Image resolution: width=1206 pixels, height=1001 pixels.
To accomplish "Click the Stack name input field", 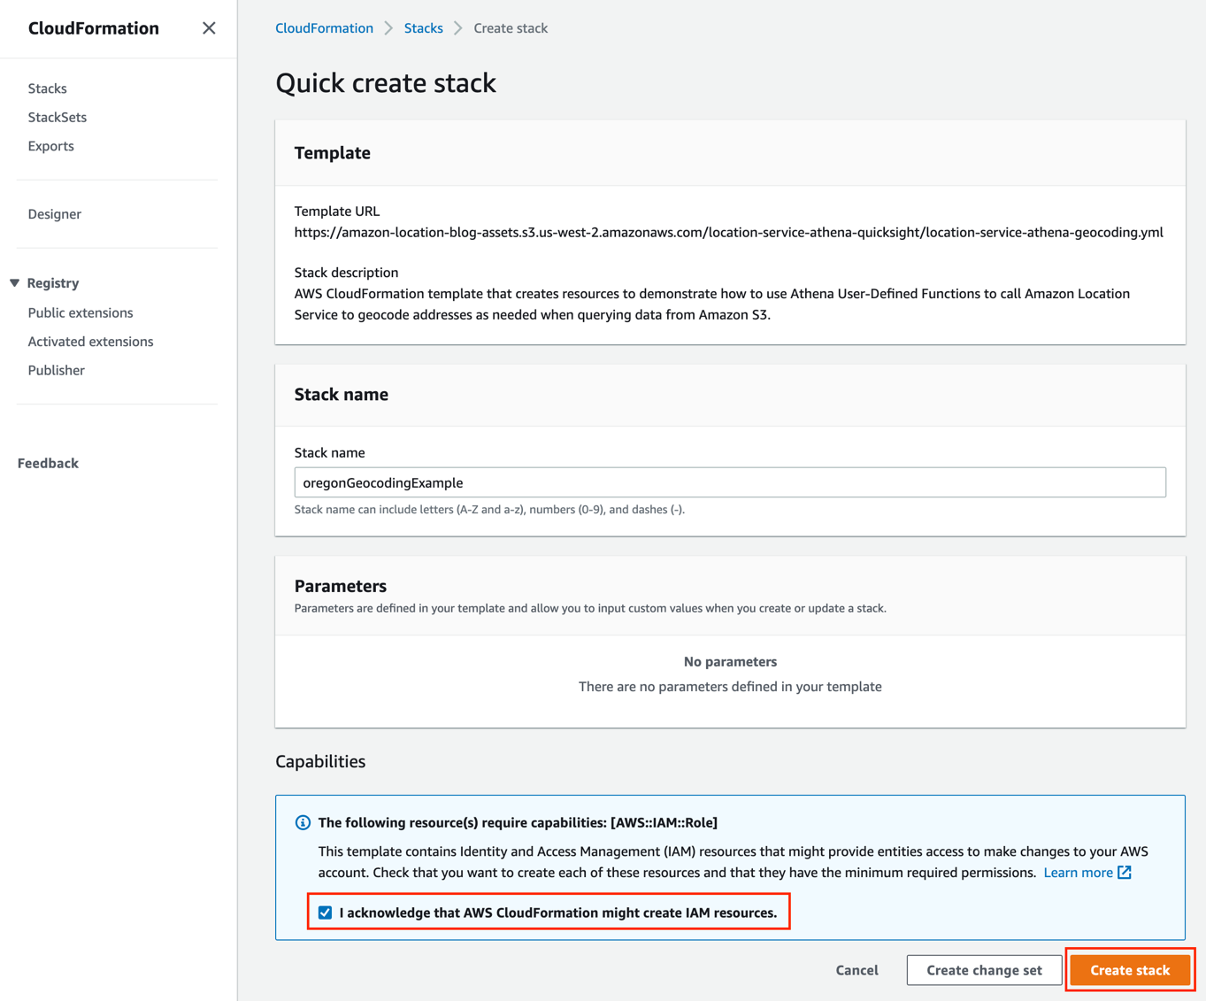I will click(x=729, y=482).
